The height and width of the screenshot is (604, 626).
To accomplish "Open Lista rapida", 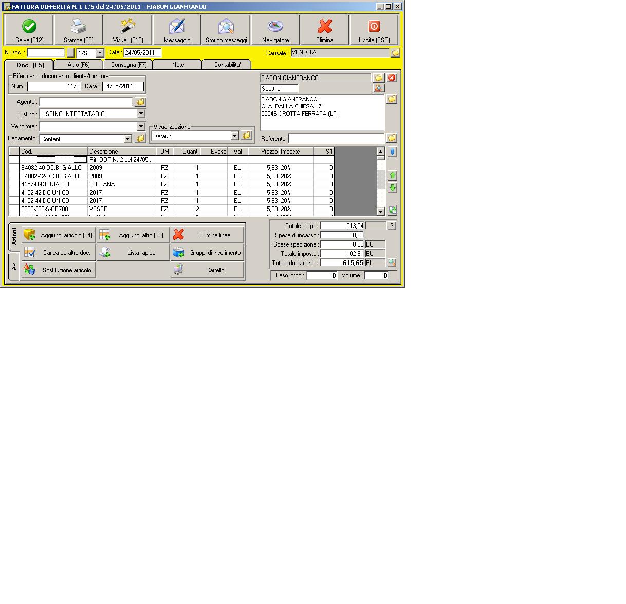I will (x=133, y=252).
